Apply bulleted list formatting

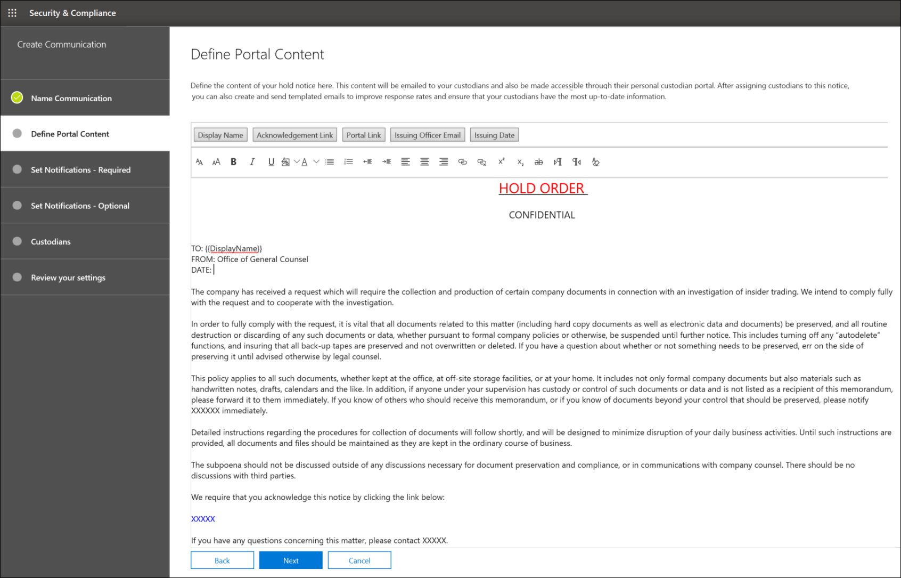[x=330, y=161]
